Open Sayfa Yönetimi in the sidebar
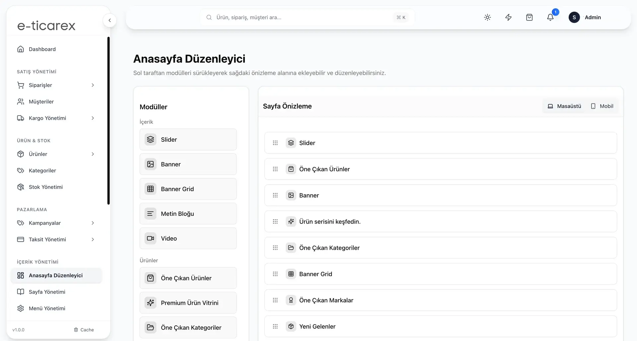 point(47,292)
